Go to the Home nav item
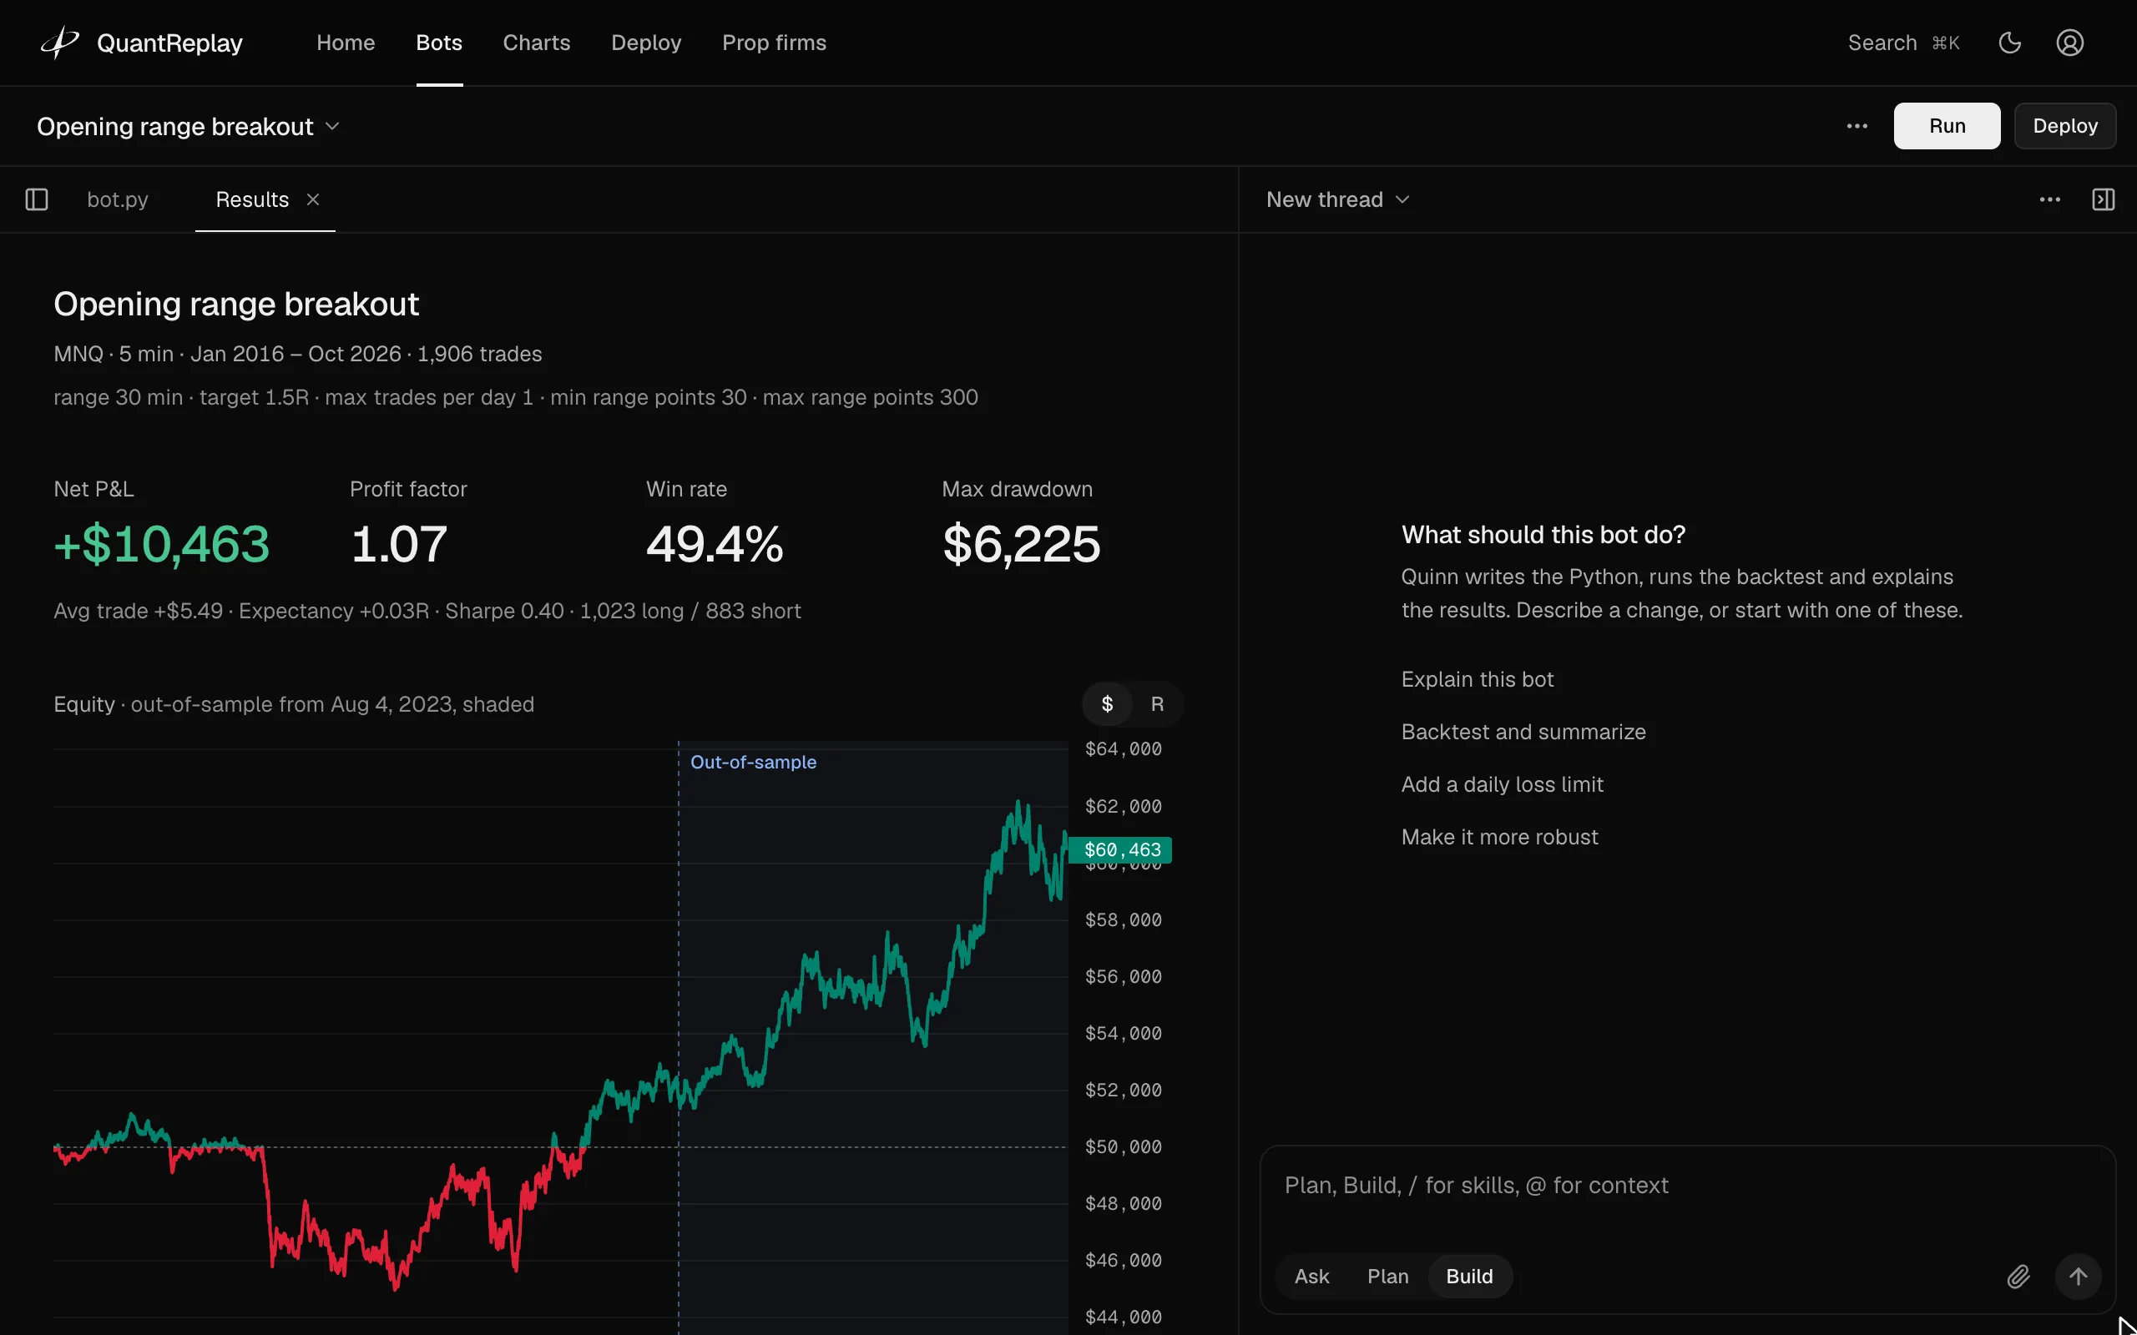 (x=346, y=43)
